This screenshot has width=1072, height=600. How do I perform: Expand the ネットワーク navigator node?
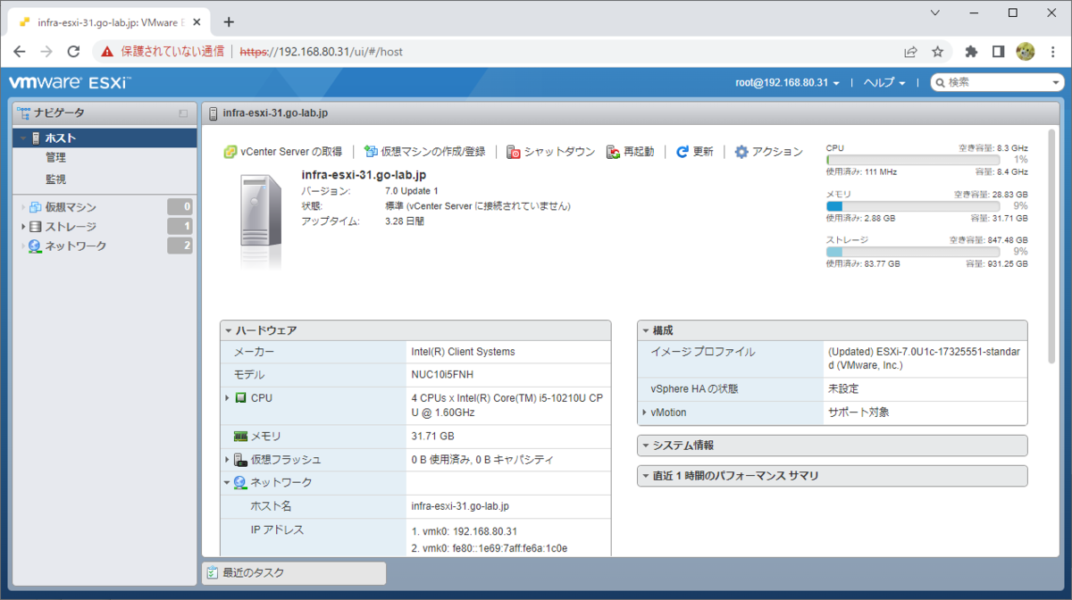(x=23, y=246)
